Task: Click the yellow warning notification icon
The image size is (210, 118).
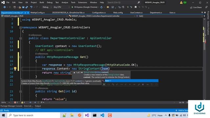Action: 181,2
